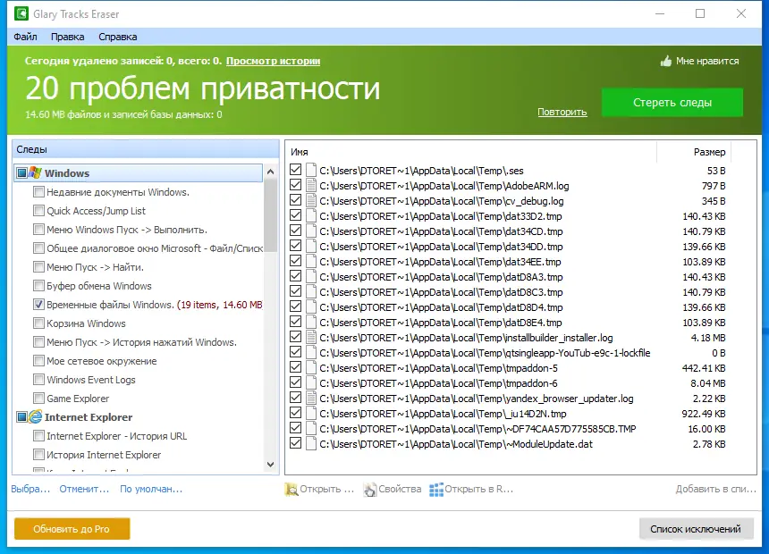Enable Мое сетевое окружение checkbox
This screenshot has width=769, height=554.
point(38,361)
